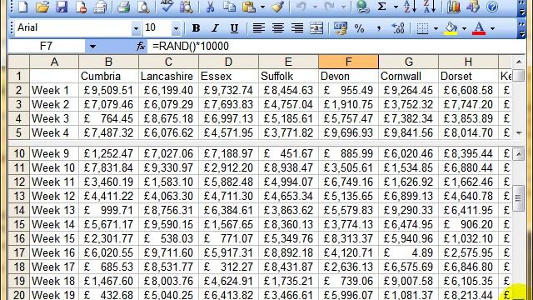533x300 pixels.
Task: Click the Merge and Center icon
Action: pyautogui.click(x=316, y=28)
